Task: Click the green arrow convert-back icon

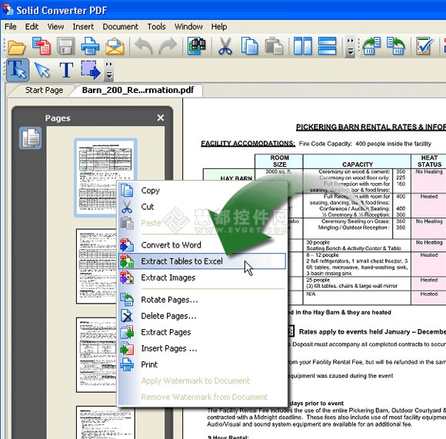Action: (396, 46)
